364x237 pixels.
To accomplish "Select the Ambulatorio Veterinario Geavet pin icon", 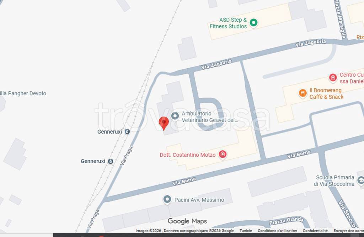I will coord(175,116).
